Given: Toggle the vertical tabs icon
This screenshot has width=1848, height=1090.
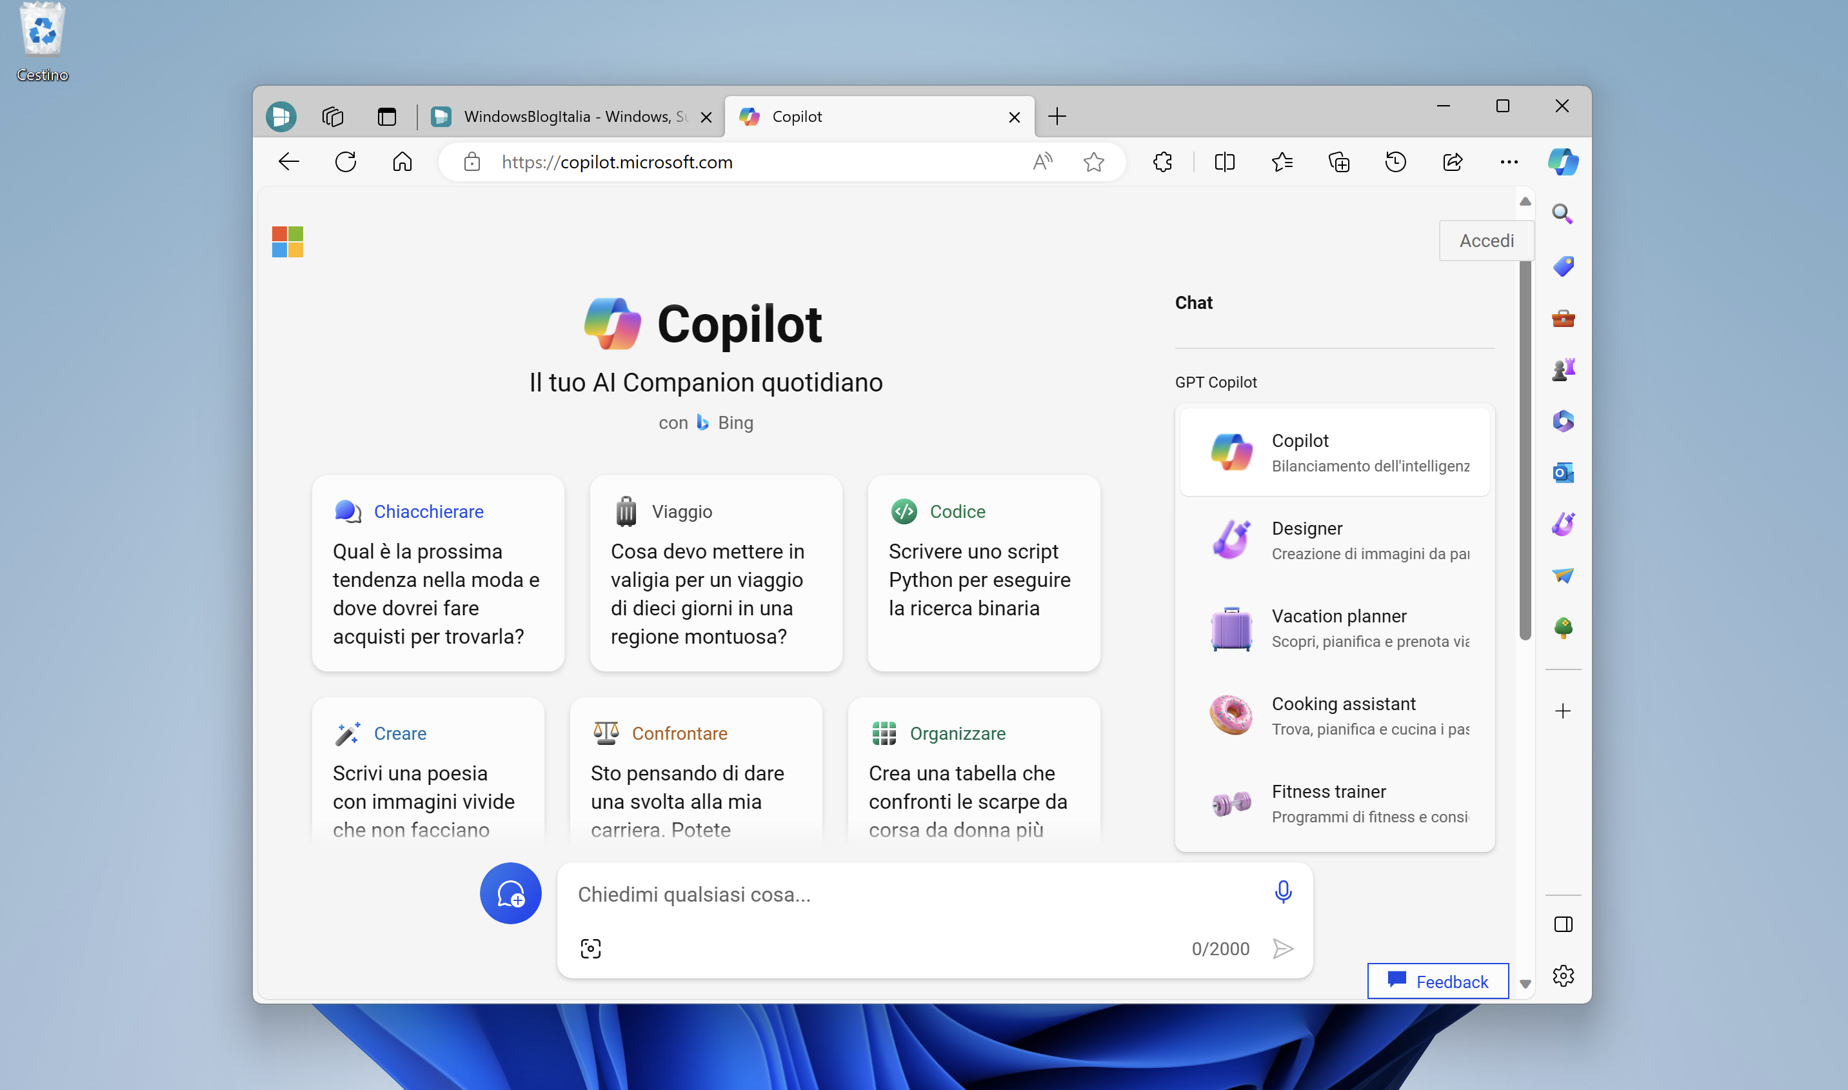Looking at the screenshot, I should click(386, 116).
